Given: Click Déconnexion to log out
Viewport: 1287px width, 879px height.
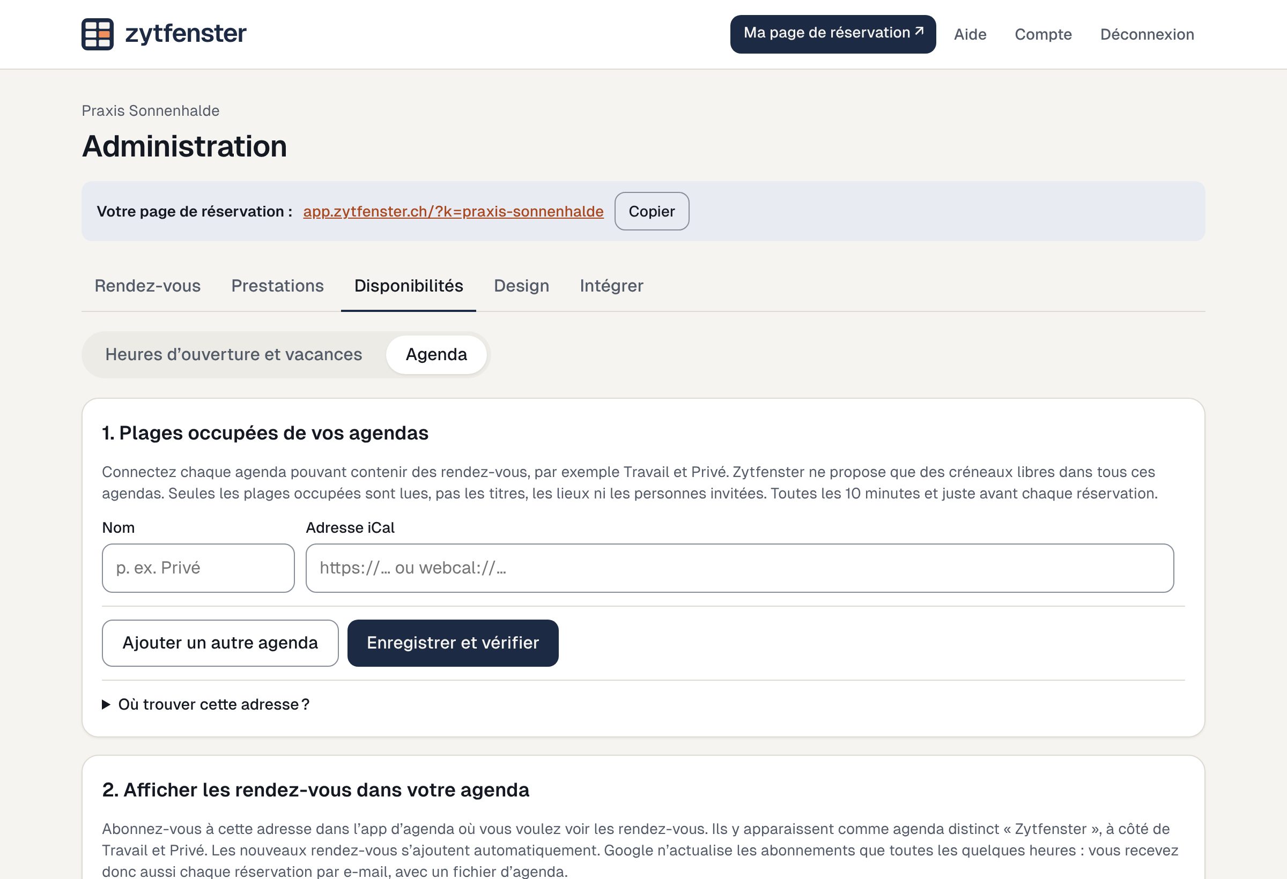Looking at the screenshot, I should pyautogui.click(x=1147, y=34).
